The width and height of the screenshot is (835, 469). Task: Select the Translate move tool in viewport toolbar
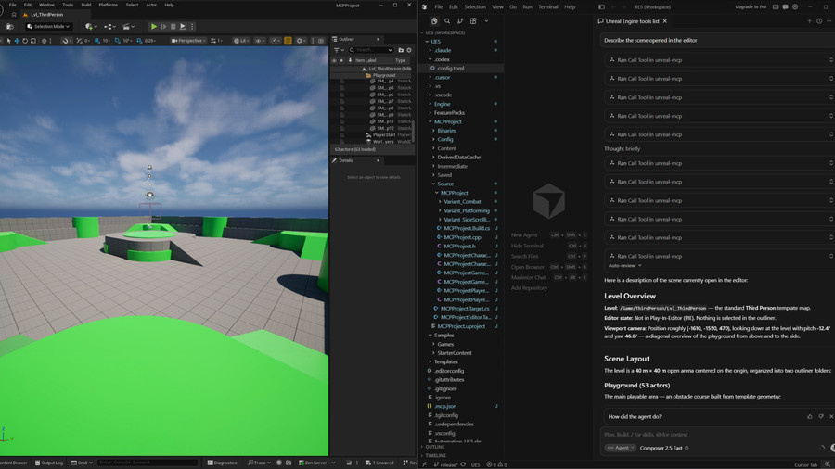(17, 41)
